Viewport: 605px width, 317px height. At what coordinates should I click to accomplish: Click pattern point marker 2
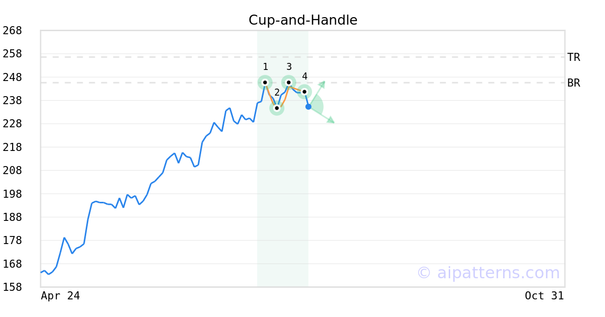click(277, 108)
